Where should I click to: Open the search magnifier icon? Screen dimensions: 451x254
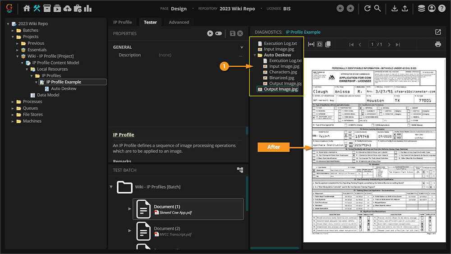(377, 8)
